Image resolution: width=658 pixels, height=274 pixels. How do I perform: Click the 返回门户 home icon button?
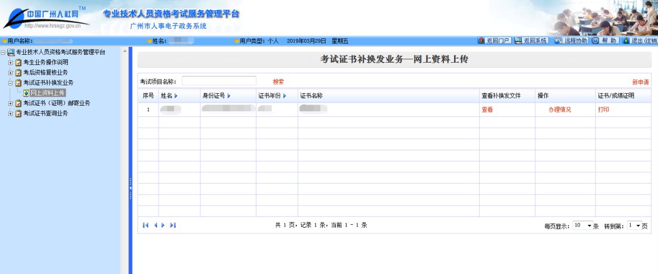pos(495,41)
